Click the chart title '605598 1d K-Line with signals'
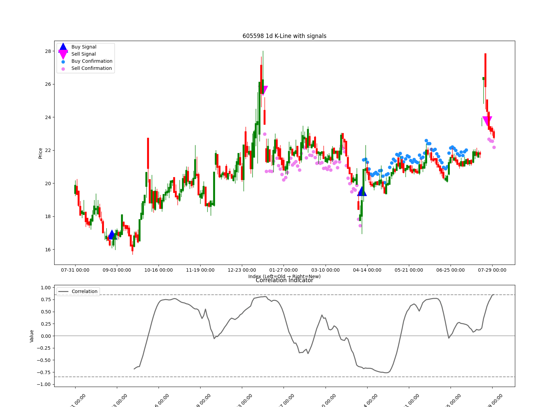 [285, 36]
